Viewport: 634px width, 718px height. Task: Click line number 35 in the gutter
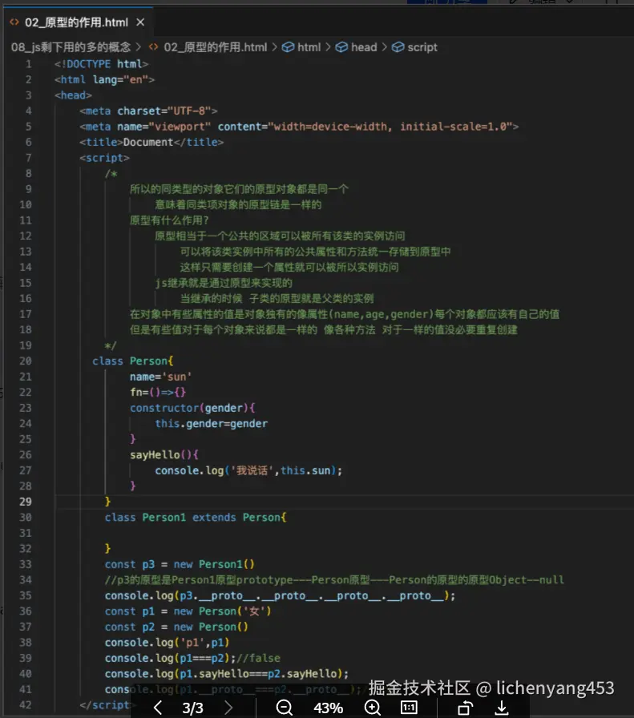[x=26, y=595]
